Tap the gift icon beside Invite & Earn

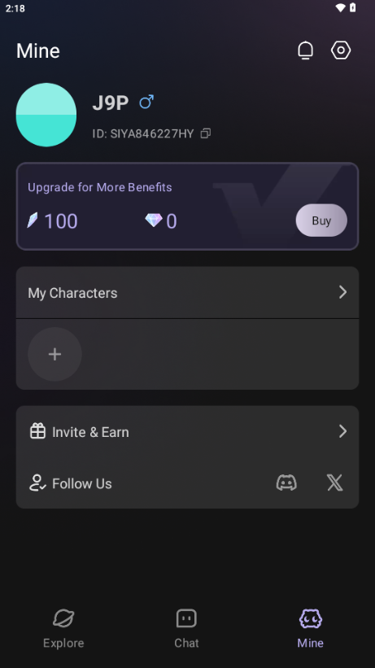[x=37, y=430]
